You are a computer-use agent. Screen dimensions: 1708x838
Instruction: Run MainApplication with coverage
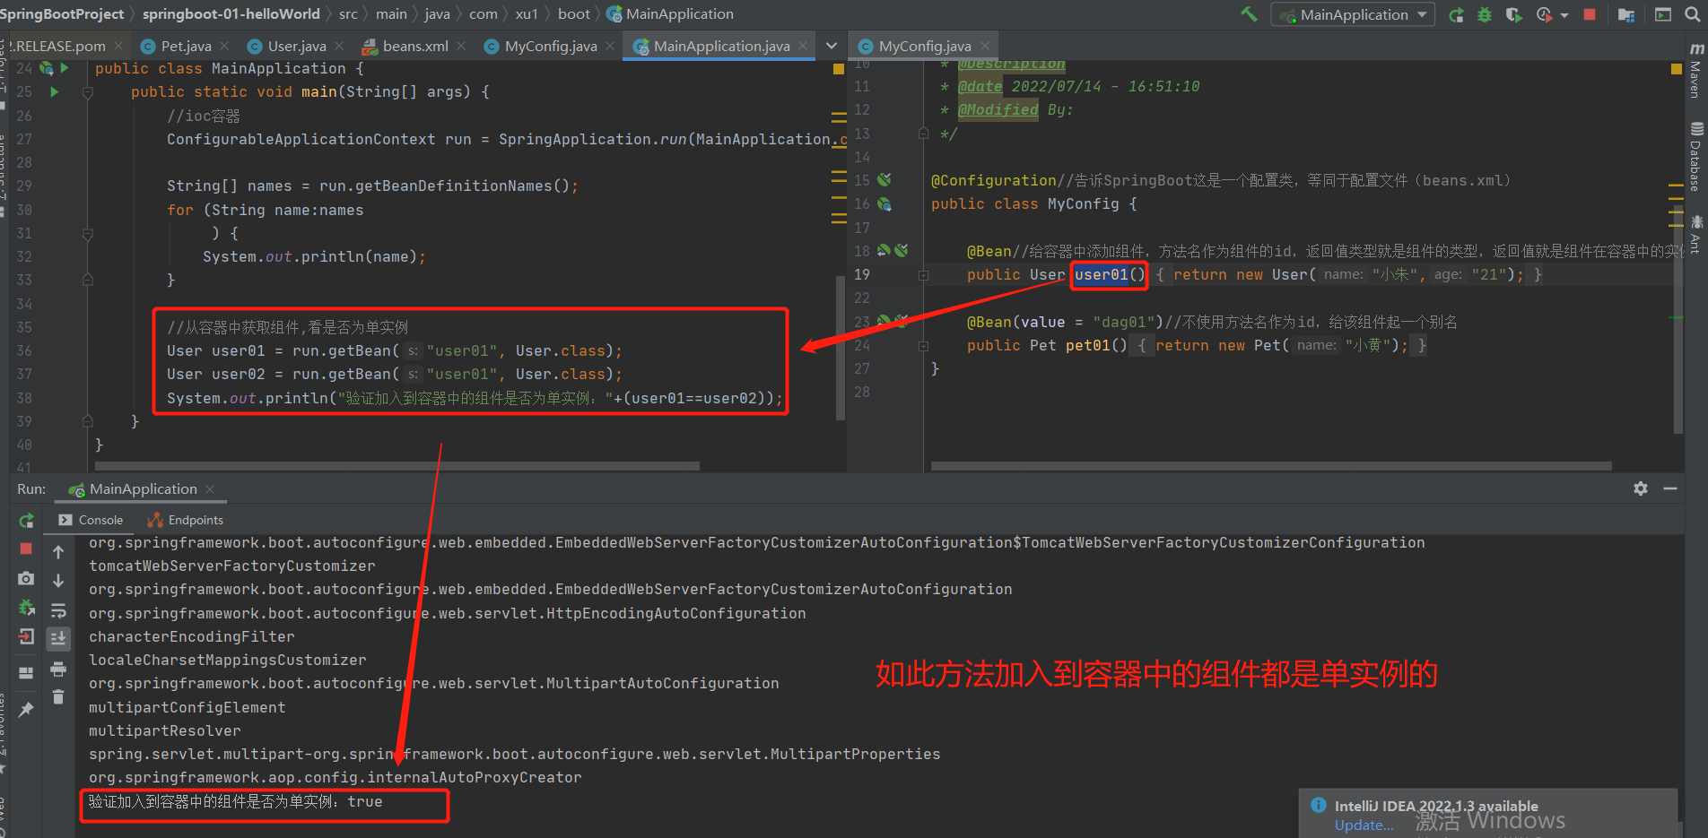coord(1513,14)
